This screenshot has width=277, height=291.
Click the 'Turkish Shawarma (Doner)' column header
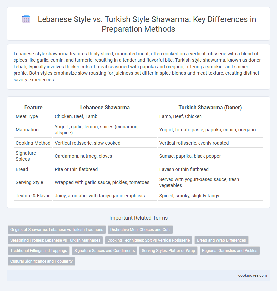210,107
